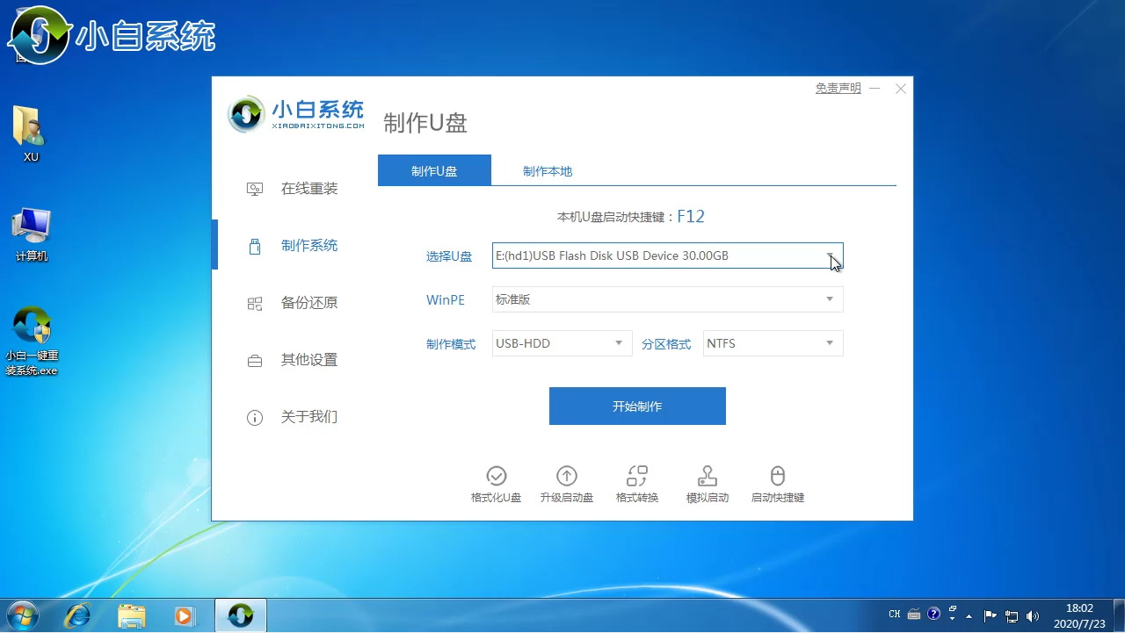Click the 升级启动盘 icon
The height and width of the screenshot is (633, 1125).
pyautogui.click(x=567, y=476)
